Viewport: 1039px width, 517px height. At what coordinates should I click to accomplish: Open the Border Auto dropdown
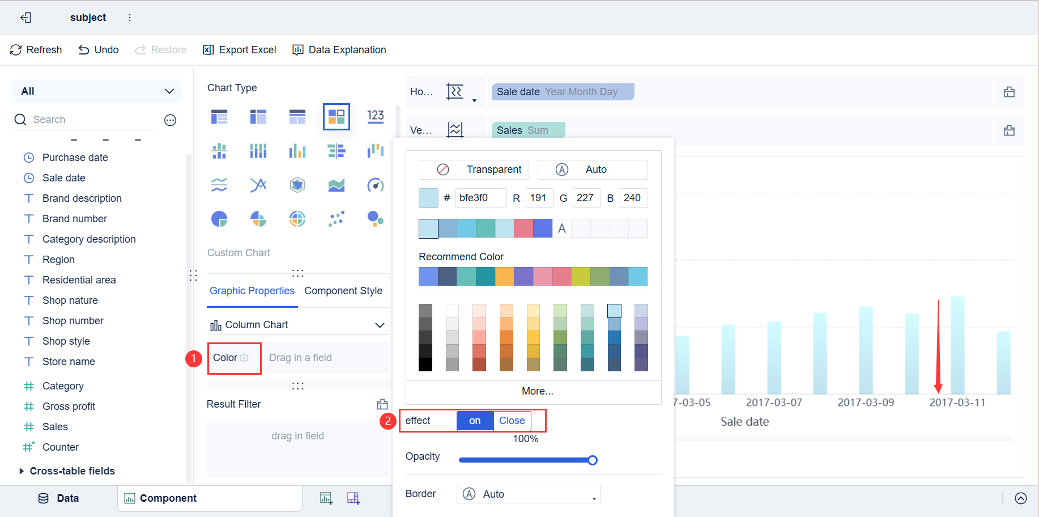527,494
